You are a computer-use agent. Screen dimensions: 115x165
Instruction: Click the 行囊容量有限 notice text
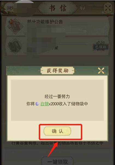click(x=57, y=143)
